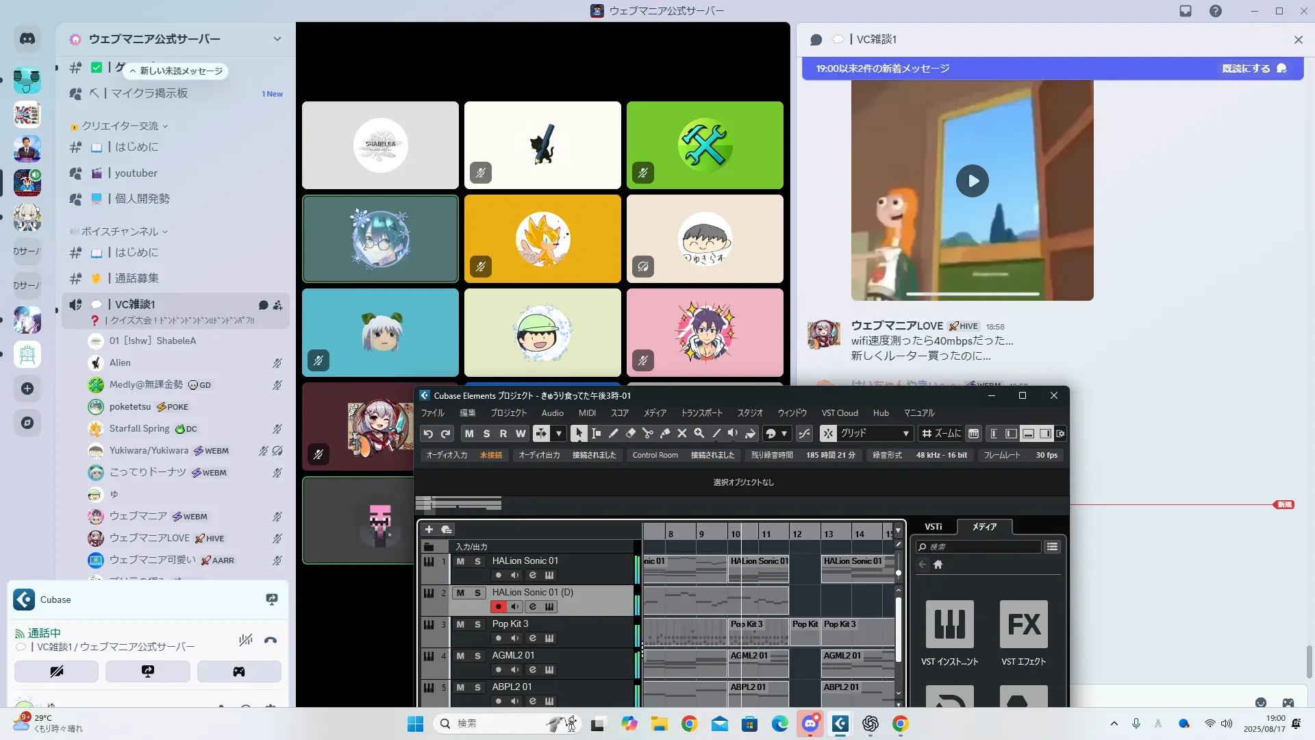The width and height of the screenshot is (1315, 740).
Task: Click 既読にする mark as read button
Action: pos(1253,69)
